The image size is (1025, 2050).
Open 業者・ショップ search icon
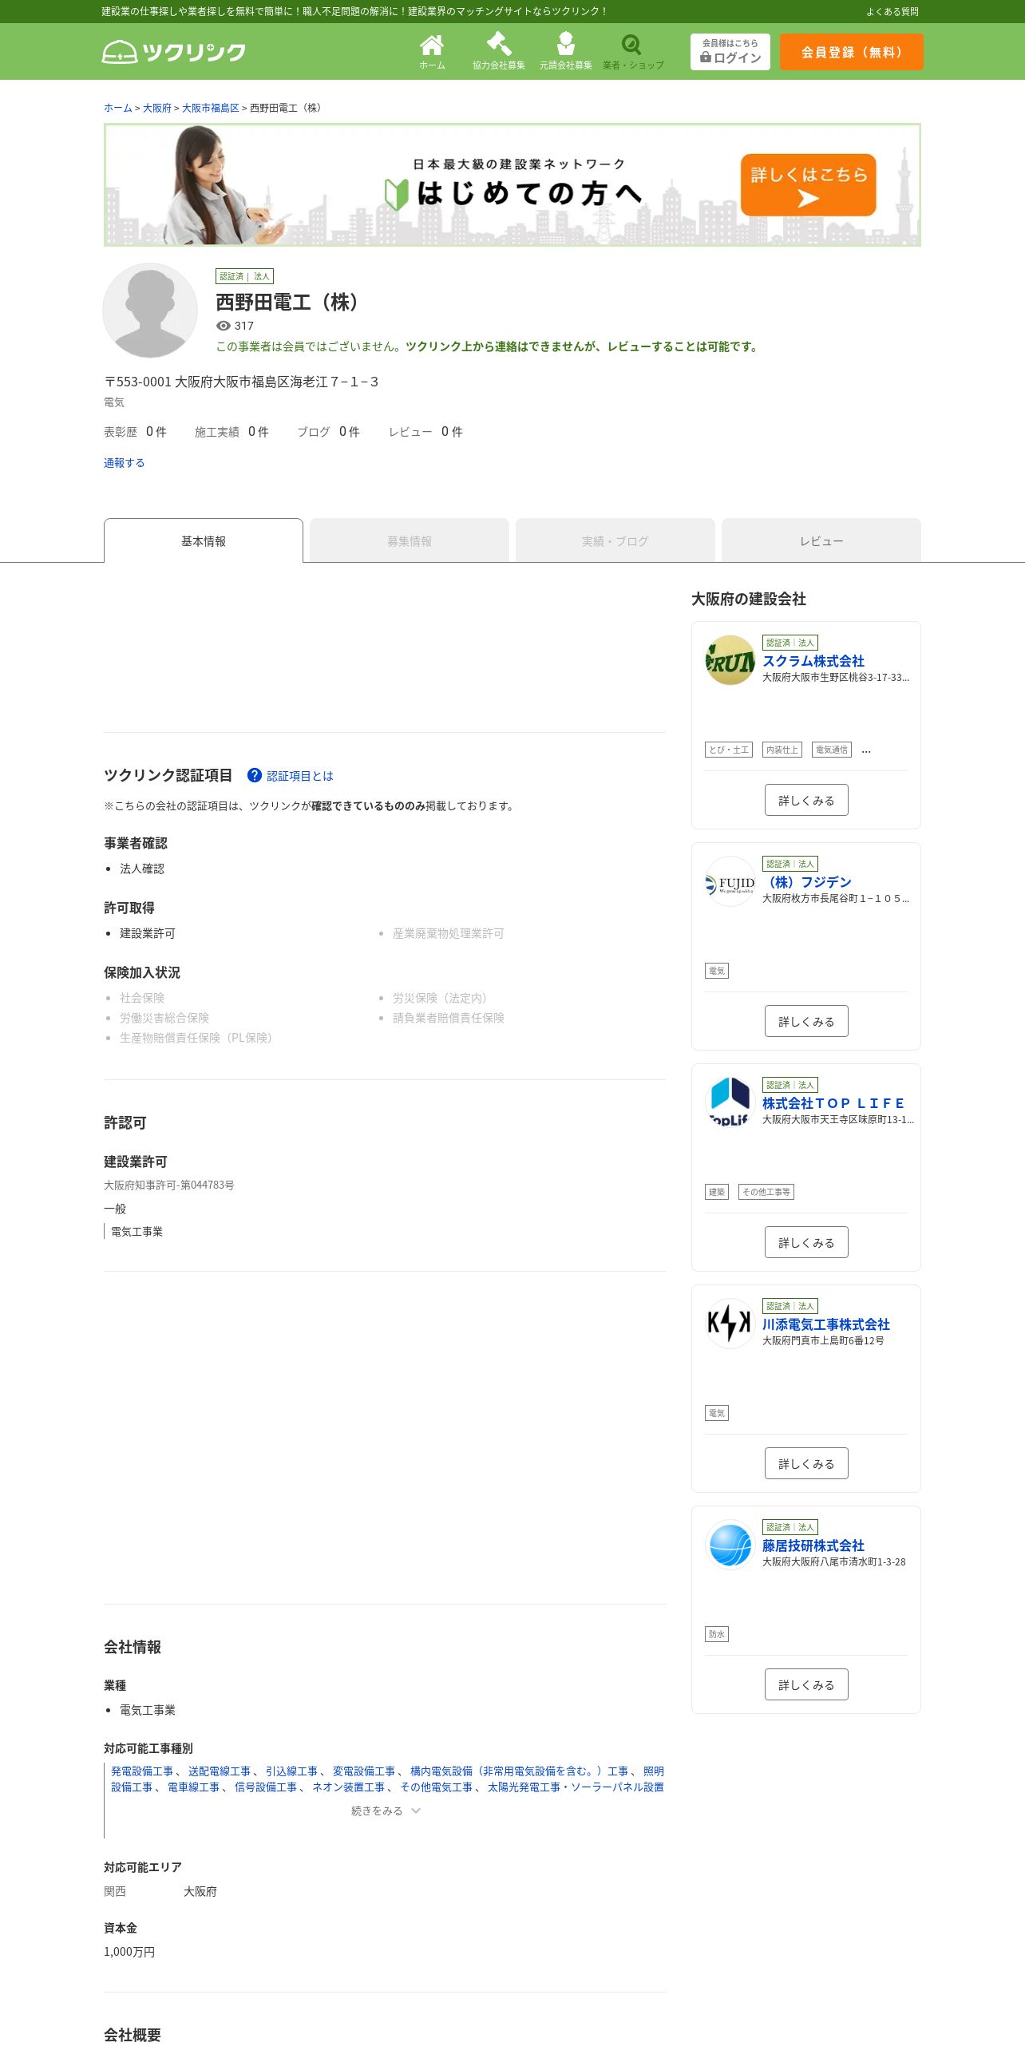pyautogui.click(x=633, y=52)
